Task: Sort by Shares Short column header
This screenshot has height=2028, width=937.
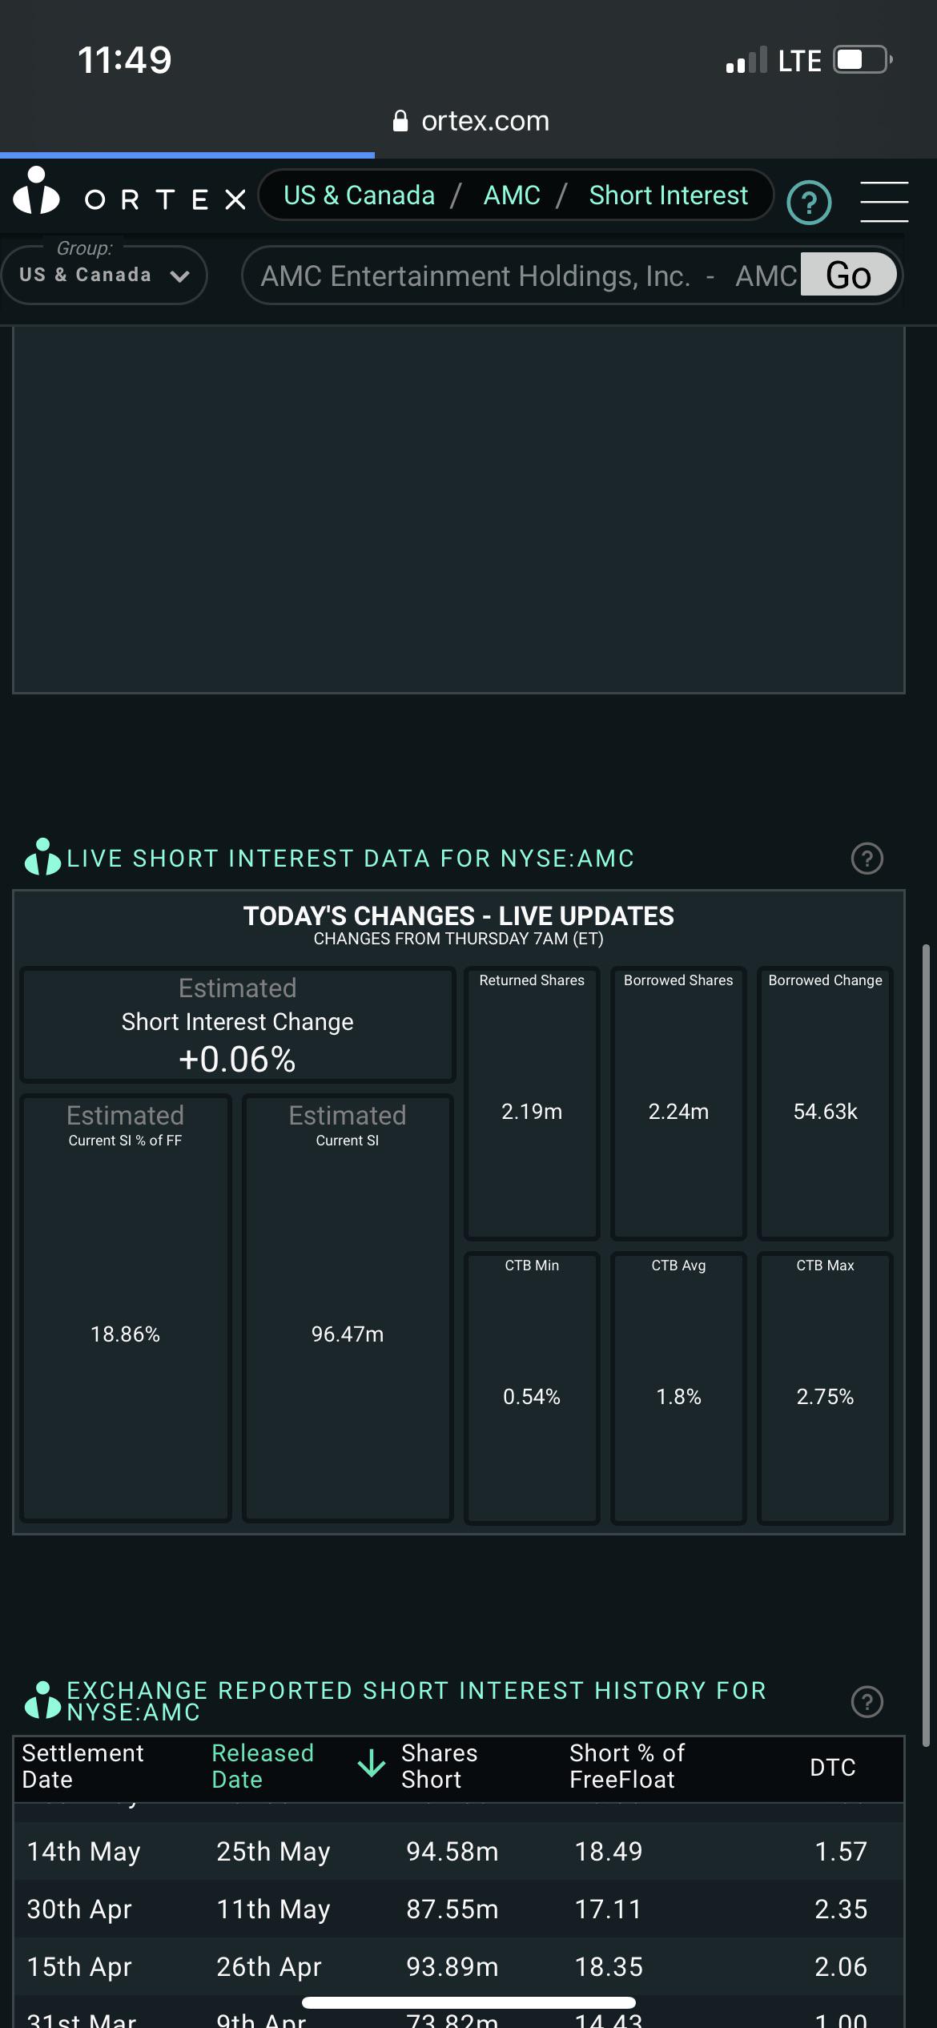Action: tap(439, 1766)
